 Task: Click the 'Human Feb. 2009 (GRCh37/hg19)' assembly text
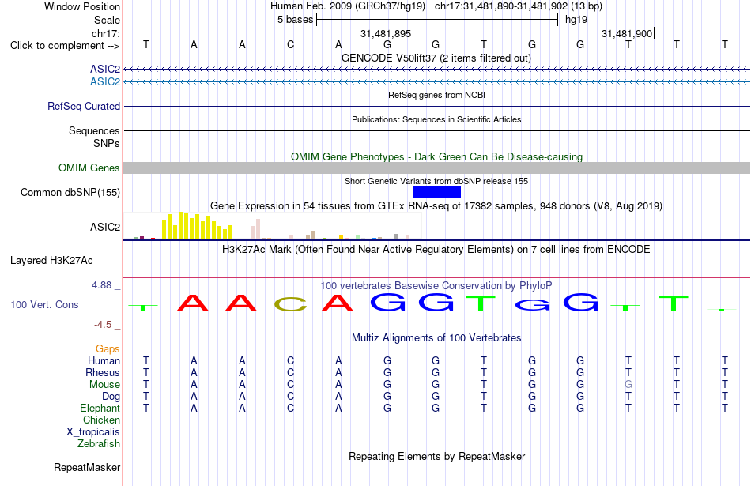click(348, 6)
